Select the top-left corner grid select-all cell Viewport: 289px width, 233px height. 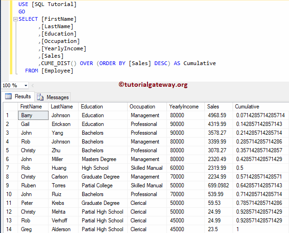[9, 107]
